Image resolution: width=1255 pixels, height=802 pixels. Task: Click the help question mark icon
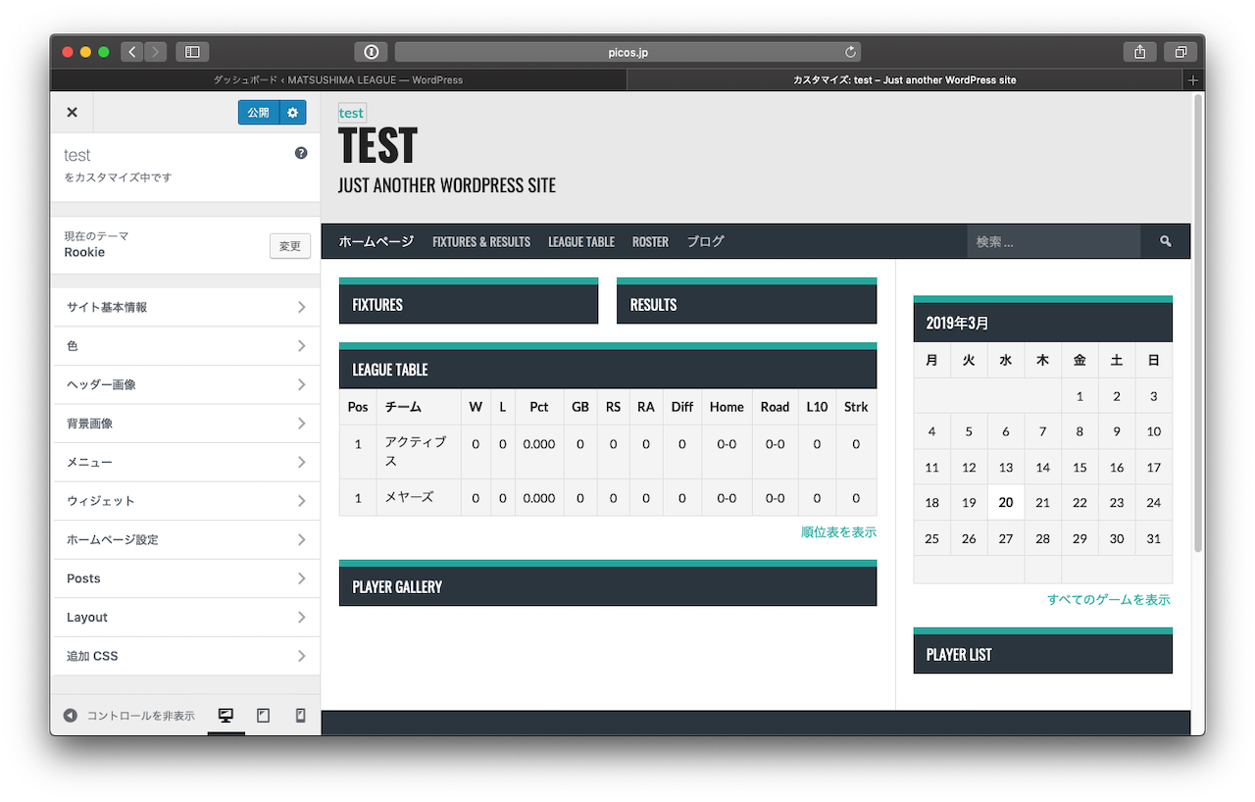(301, 153)
